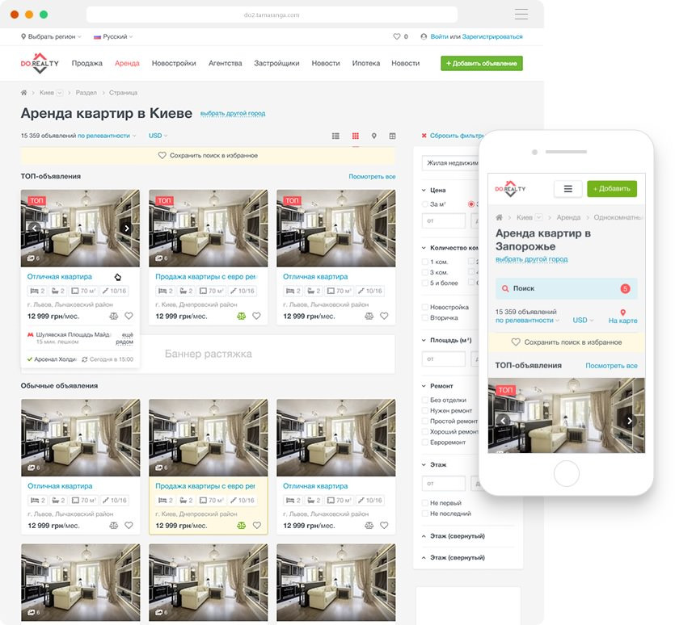Switch to list view icon

[335, 136]
